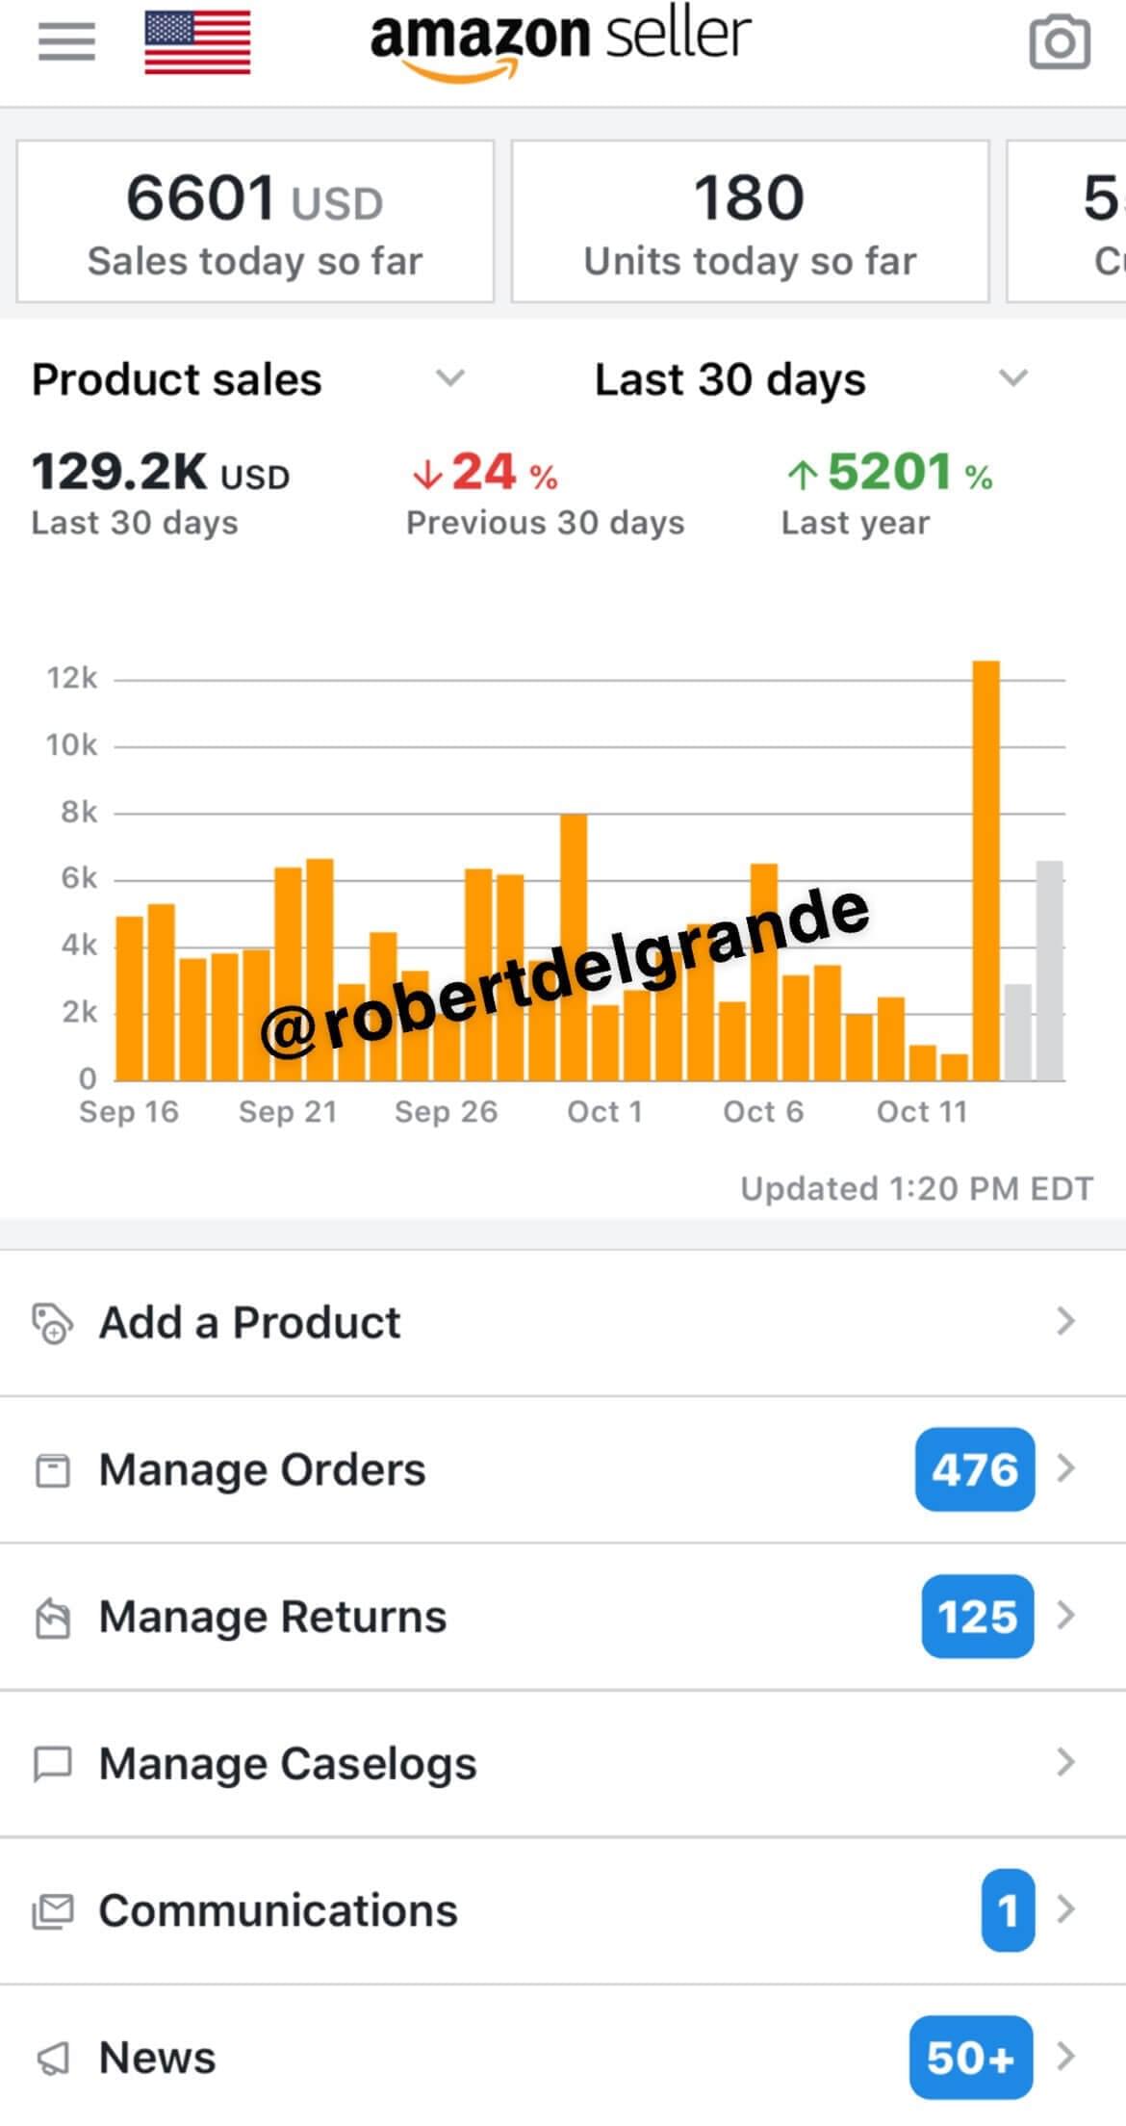Tap the Sales today so far card
1126x2126 pixels.
(x=255, y=221)
